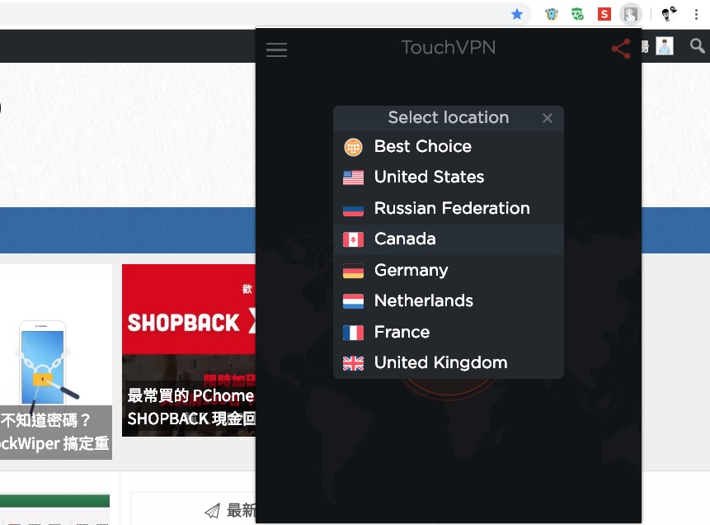Open the red S extension icon
The width and height of the screenshot is (710, 525).
[x=604, y=14]
